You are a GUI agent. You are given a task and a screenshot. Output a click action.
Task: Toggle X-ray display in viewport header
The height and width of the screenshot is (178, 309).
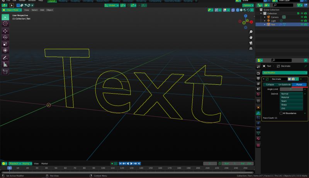pyautogui.click(x=233, y=10)
